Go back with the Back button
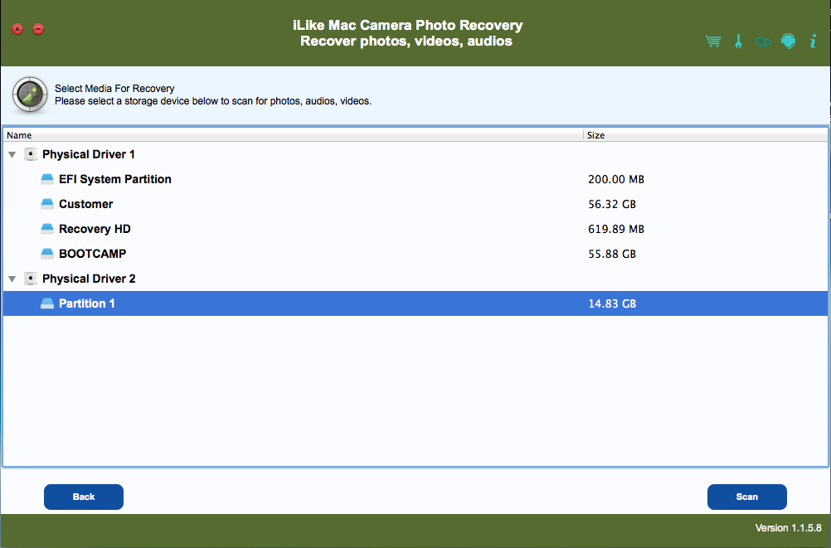The height and width of the screenshot is (548, 831). click(x=84, y=497)
